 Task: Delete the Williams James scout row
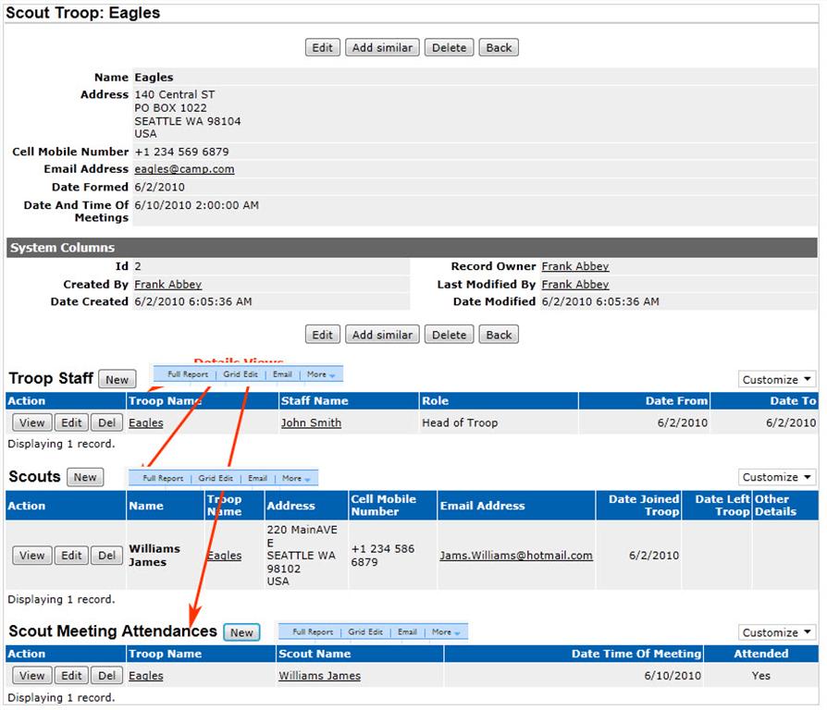(107, 556)
